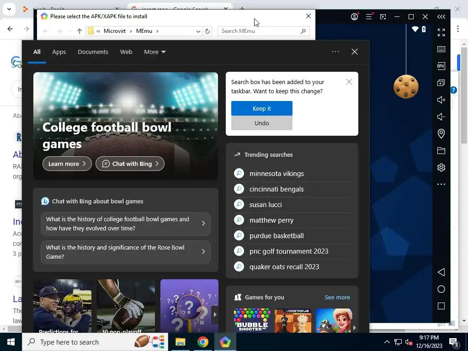Tap Android recents square in MEmu
Image resolution: width=468 pixels, height=351 pixels.
441,306
